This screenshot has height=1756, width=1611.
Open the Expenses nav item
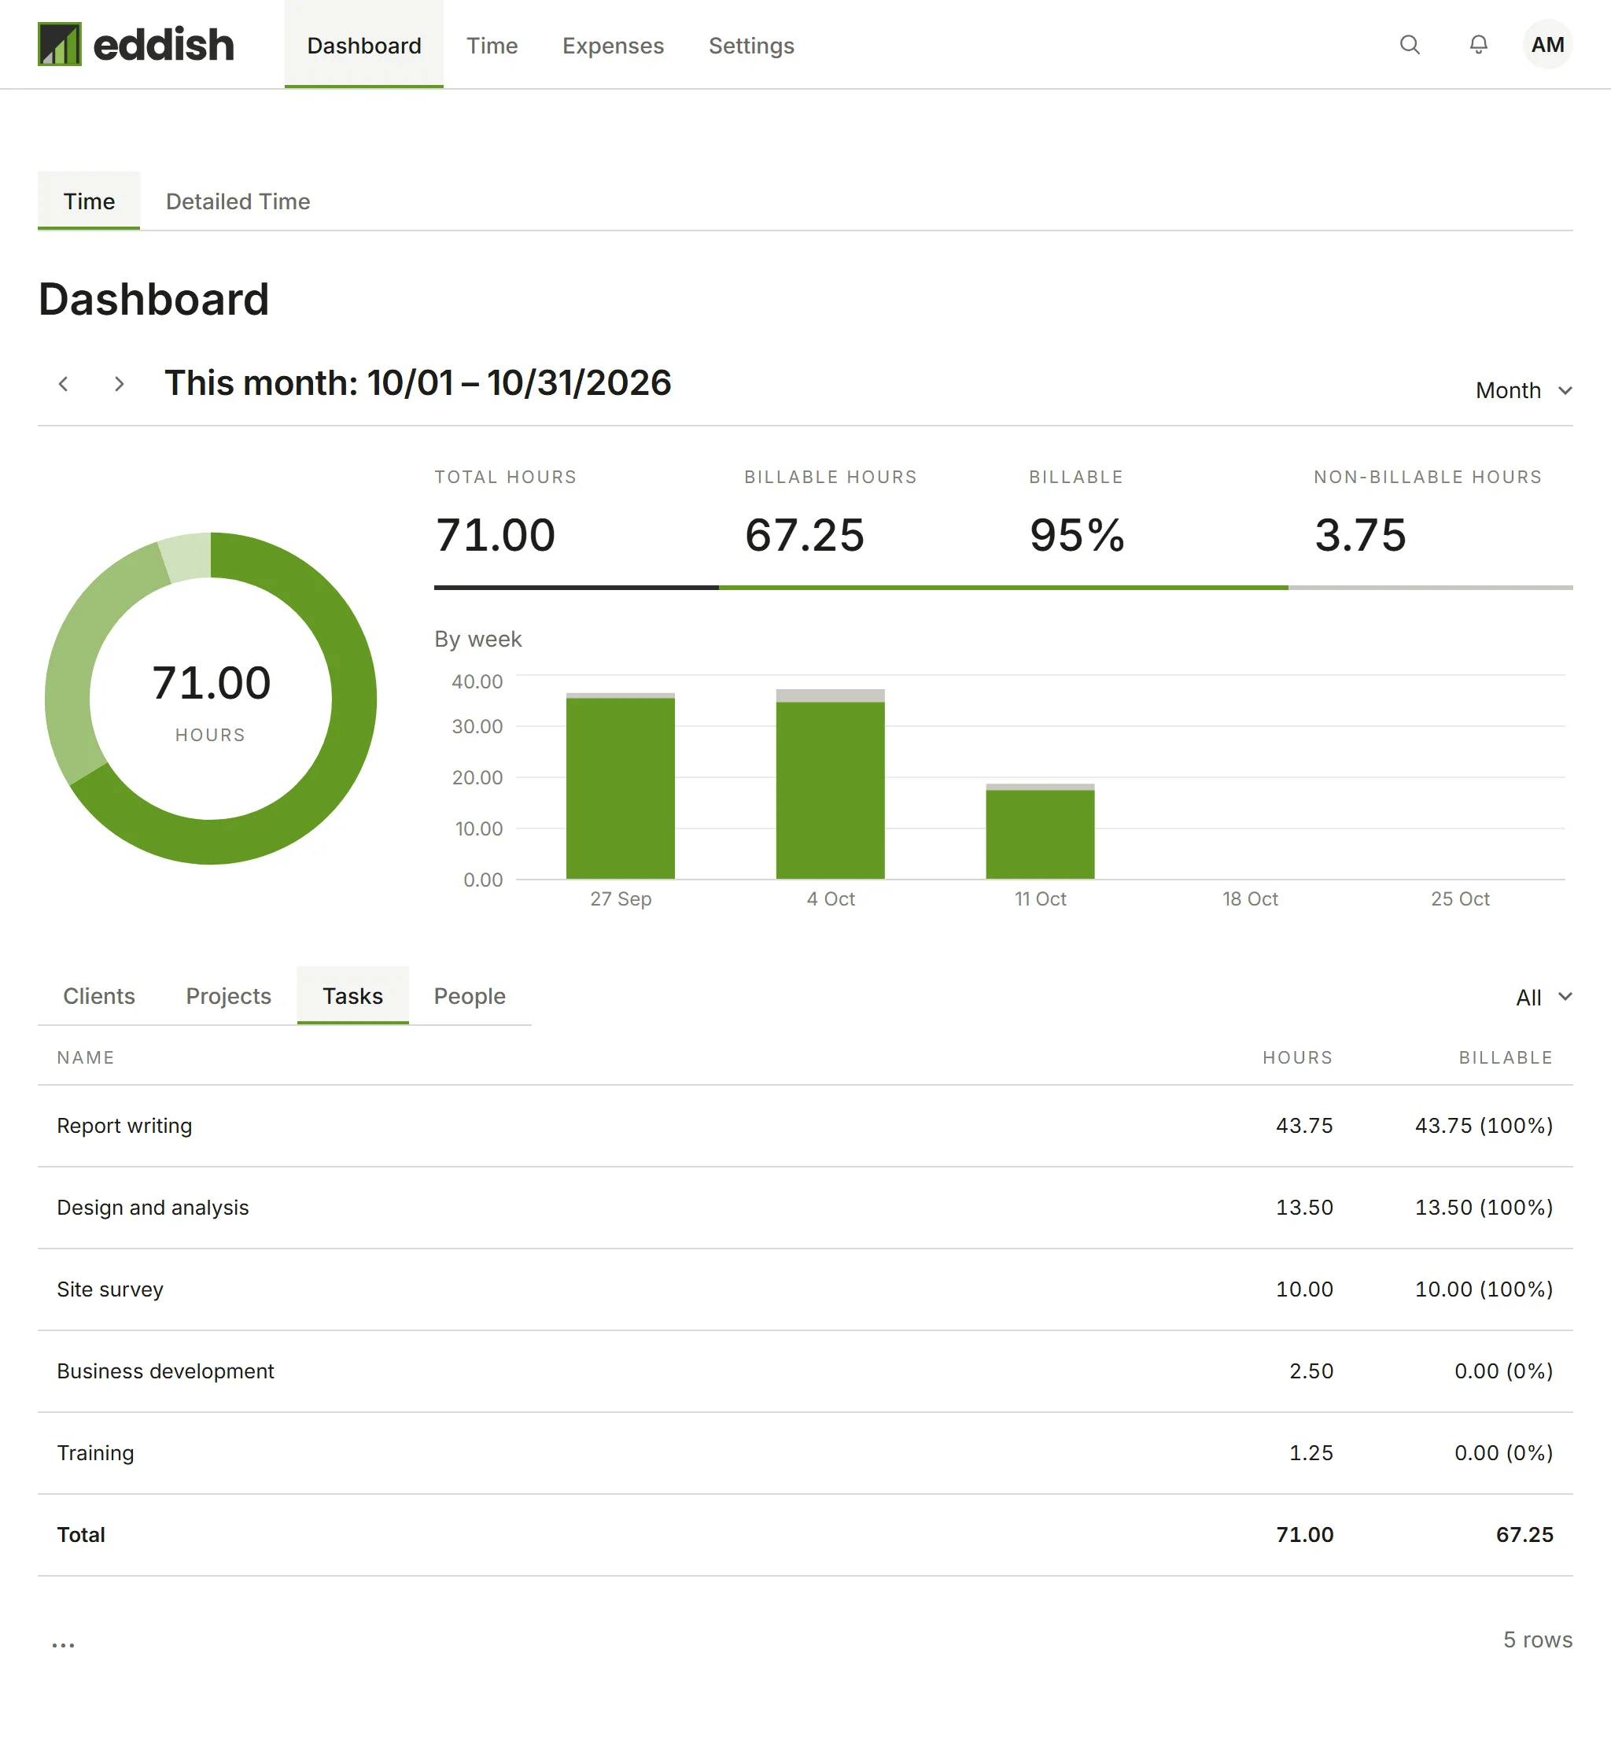click(x=613, y=46)
